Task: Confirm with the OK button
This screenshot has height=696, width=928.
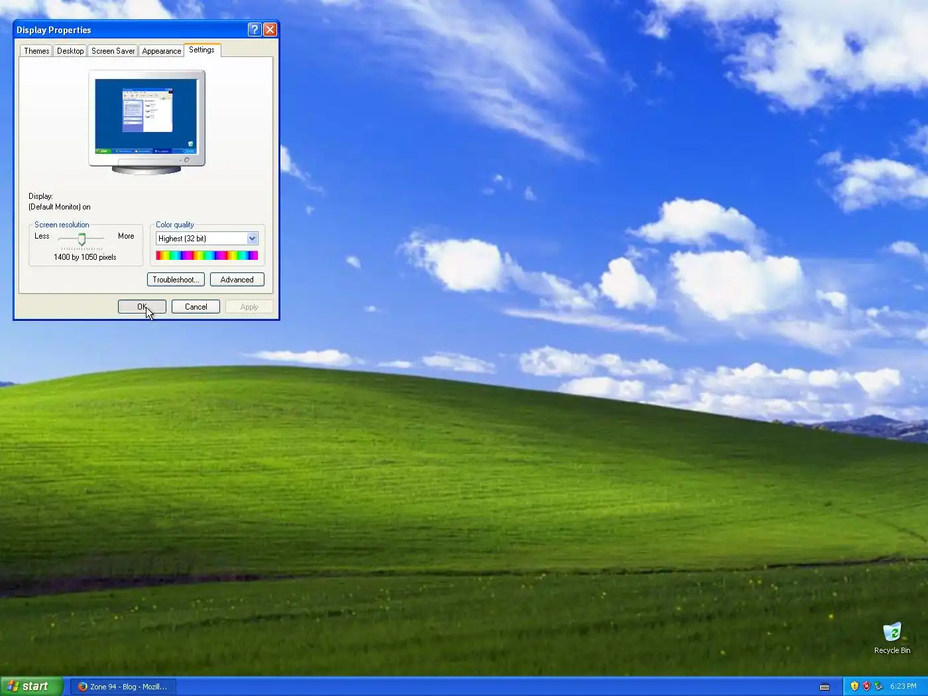Action: [142, 307]
